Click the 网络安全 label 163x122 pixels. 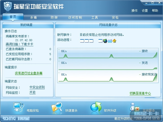(x=13, y=88)
